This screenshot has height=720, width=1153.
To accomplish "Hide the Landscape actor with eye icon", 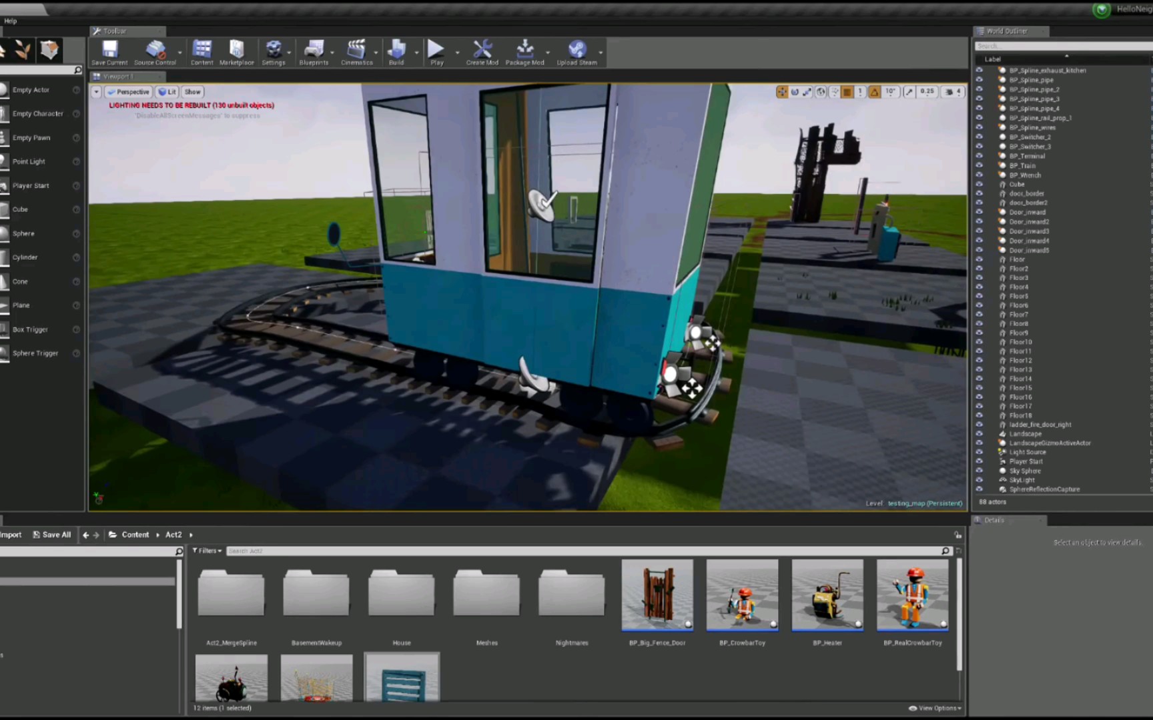I will click(979, 433).
